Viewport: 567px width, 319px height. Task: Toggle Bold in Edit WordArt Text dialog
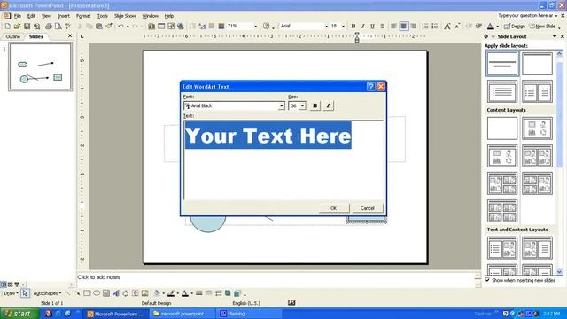[315, 105]
